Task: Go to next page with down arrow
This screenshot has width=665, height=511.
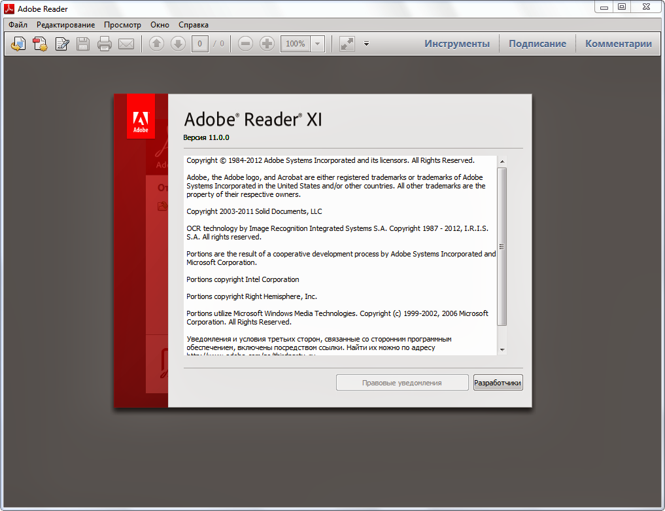Action: tap(177, 43)
